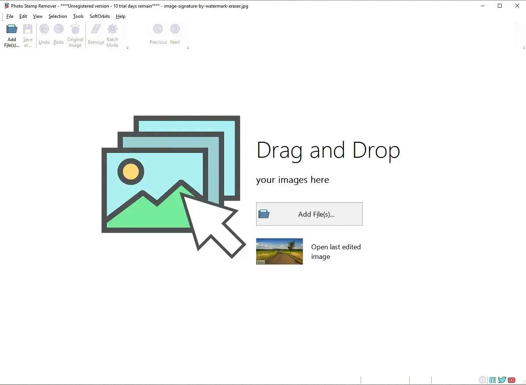Open the SoftOrbits menu
The height and width of the screenshot is (385, 526).
point(100,16)
